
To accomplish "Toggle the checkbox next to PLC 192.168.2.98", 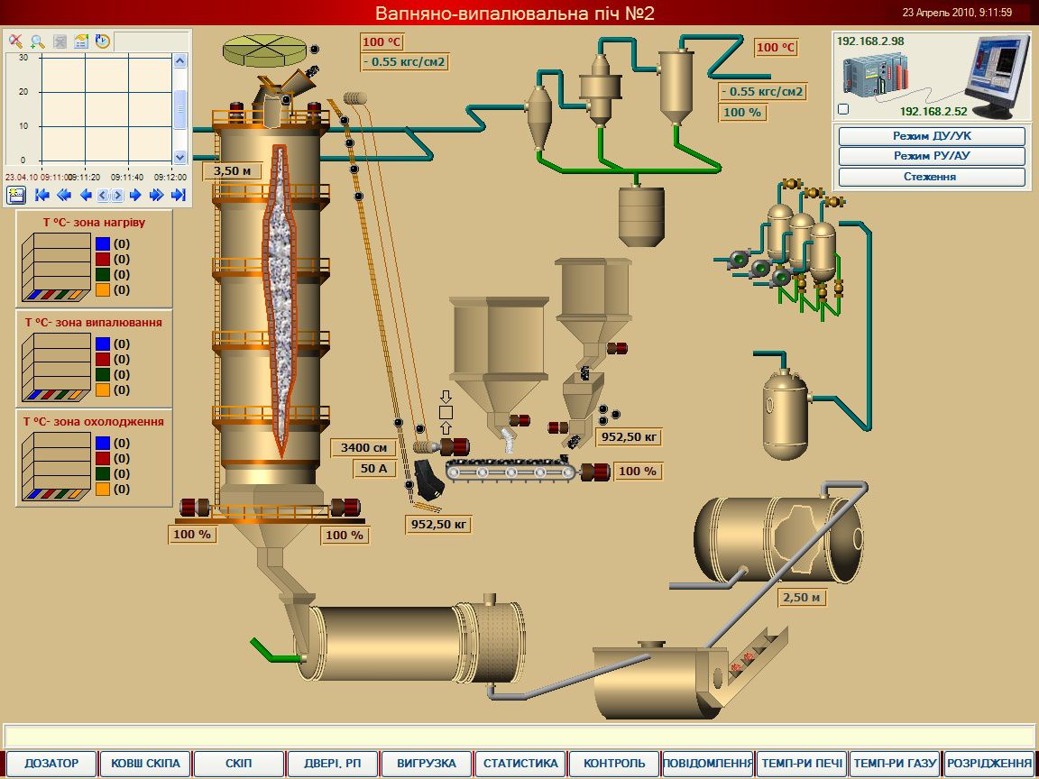I will 842,108.
